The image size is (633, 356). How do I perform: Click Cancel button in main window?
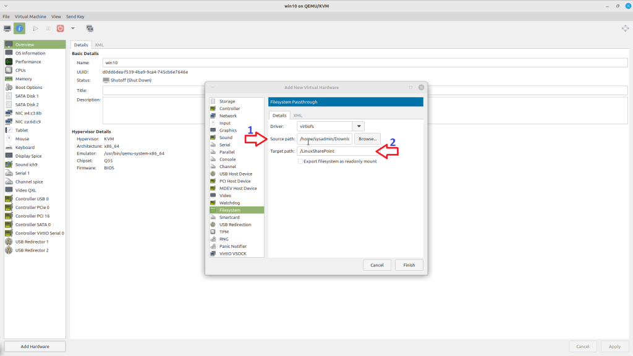(582, 346)
